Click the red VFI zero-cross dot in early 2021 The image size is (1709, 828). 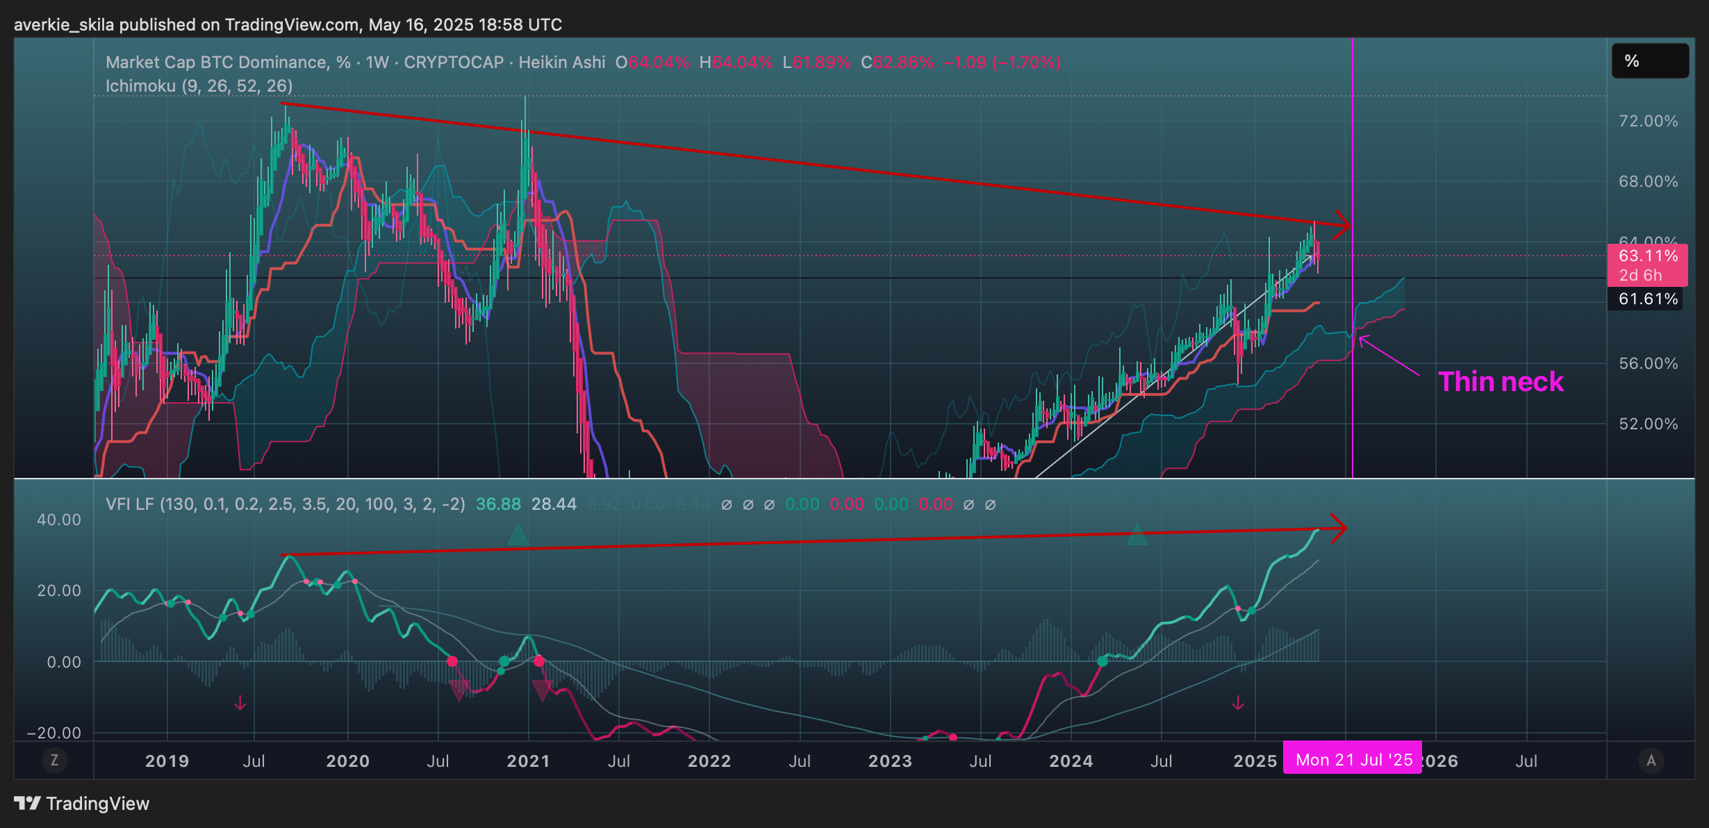pyautogui.click(x=539, y=661)
